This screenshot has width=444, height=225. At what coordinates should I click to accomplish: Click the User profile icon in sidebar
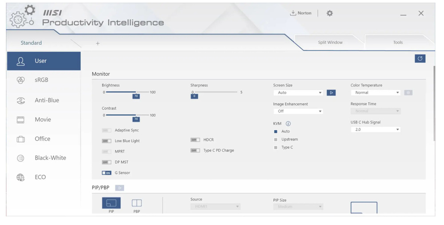(x=20, y=61)
